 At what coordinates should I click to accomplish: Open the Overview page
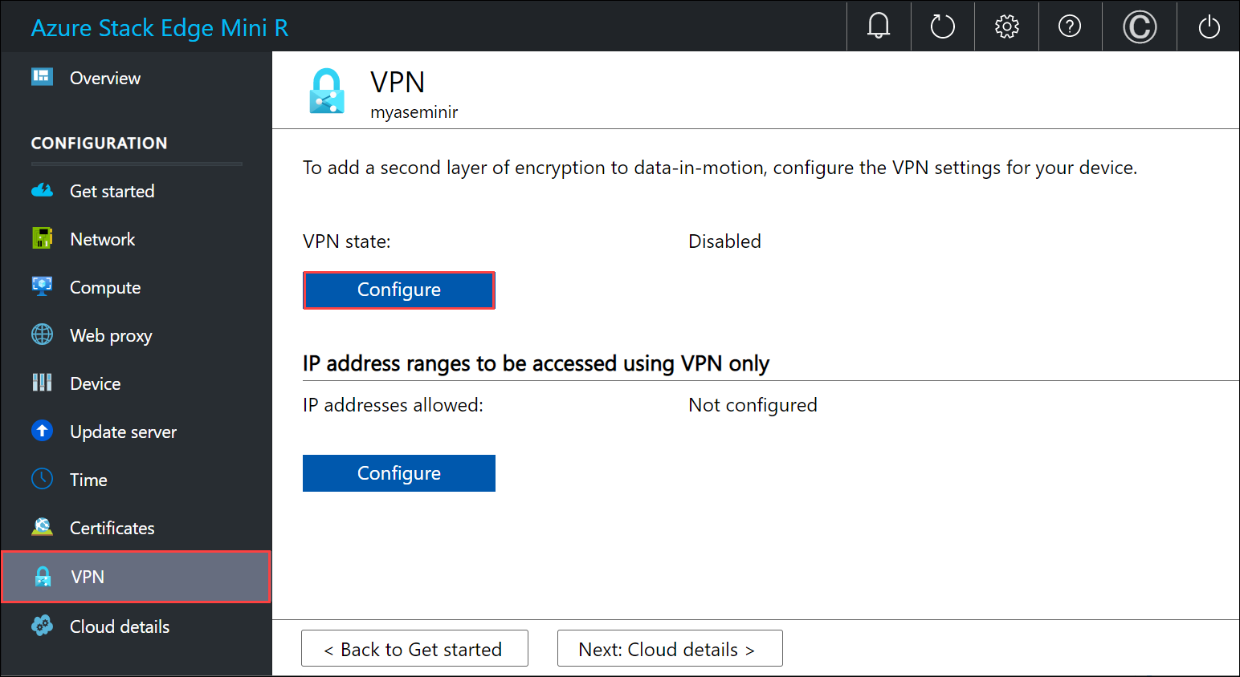pos(105,78)
